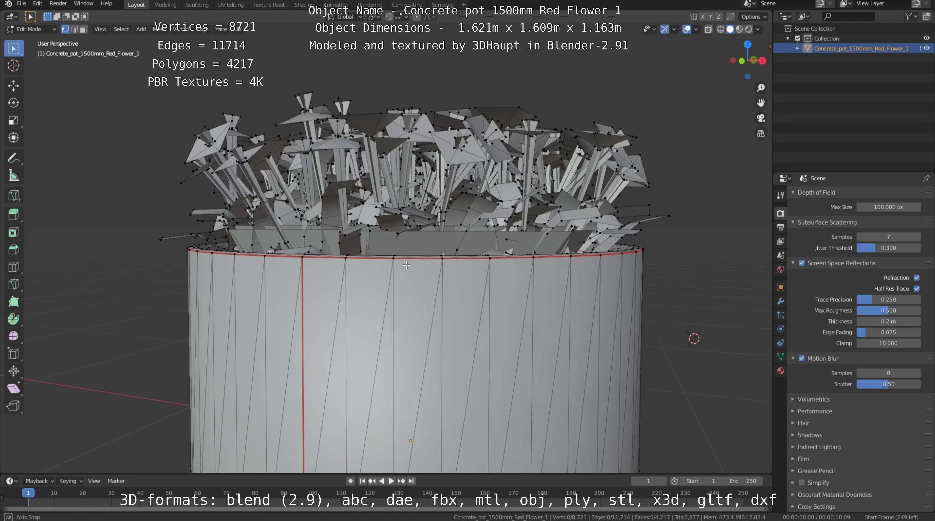The image size is (935, 521).
Task: Open the Modifier properties wrench icon
Action: tap(781, 301)
